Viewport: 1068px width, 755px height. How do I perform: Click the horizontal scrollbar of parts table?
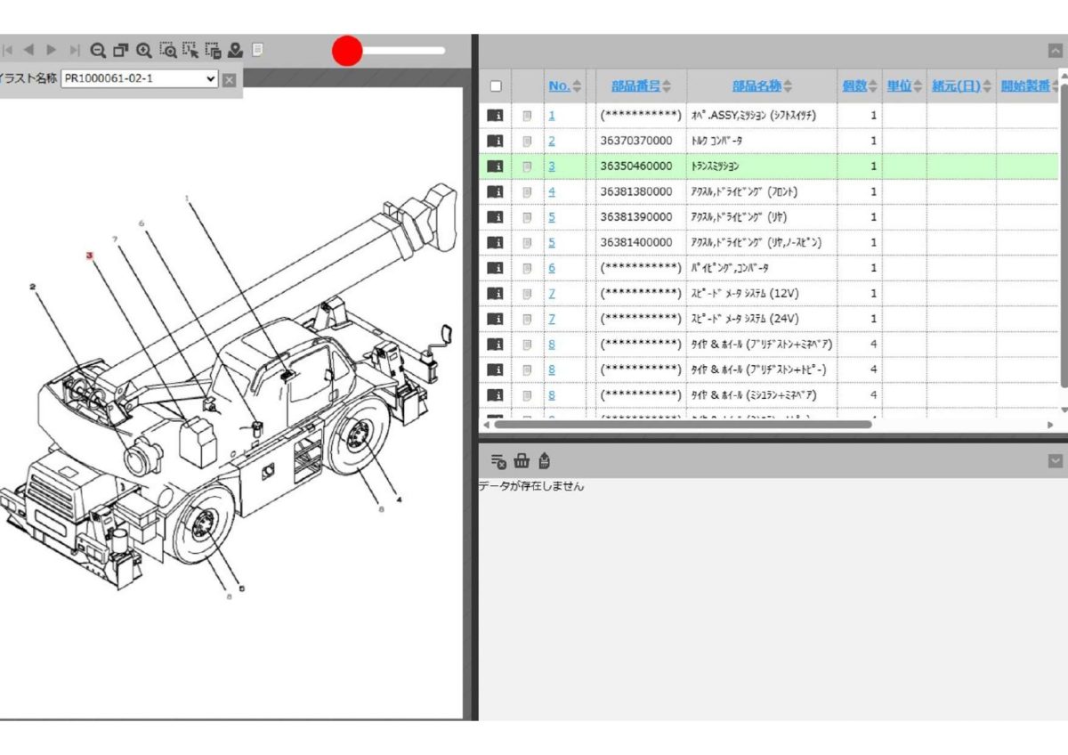coord(683,425)
